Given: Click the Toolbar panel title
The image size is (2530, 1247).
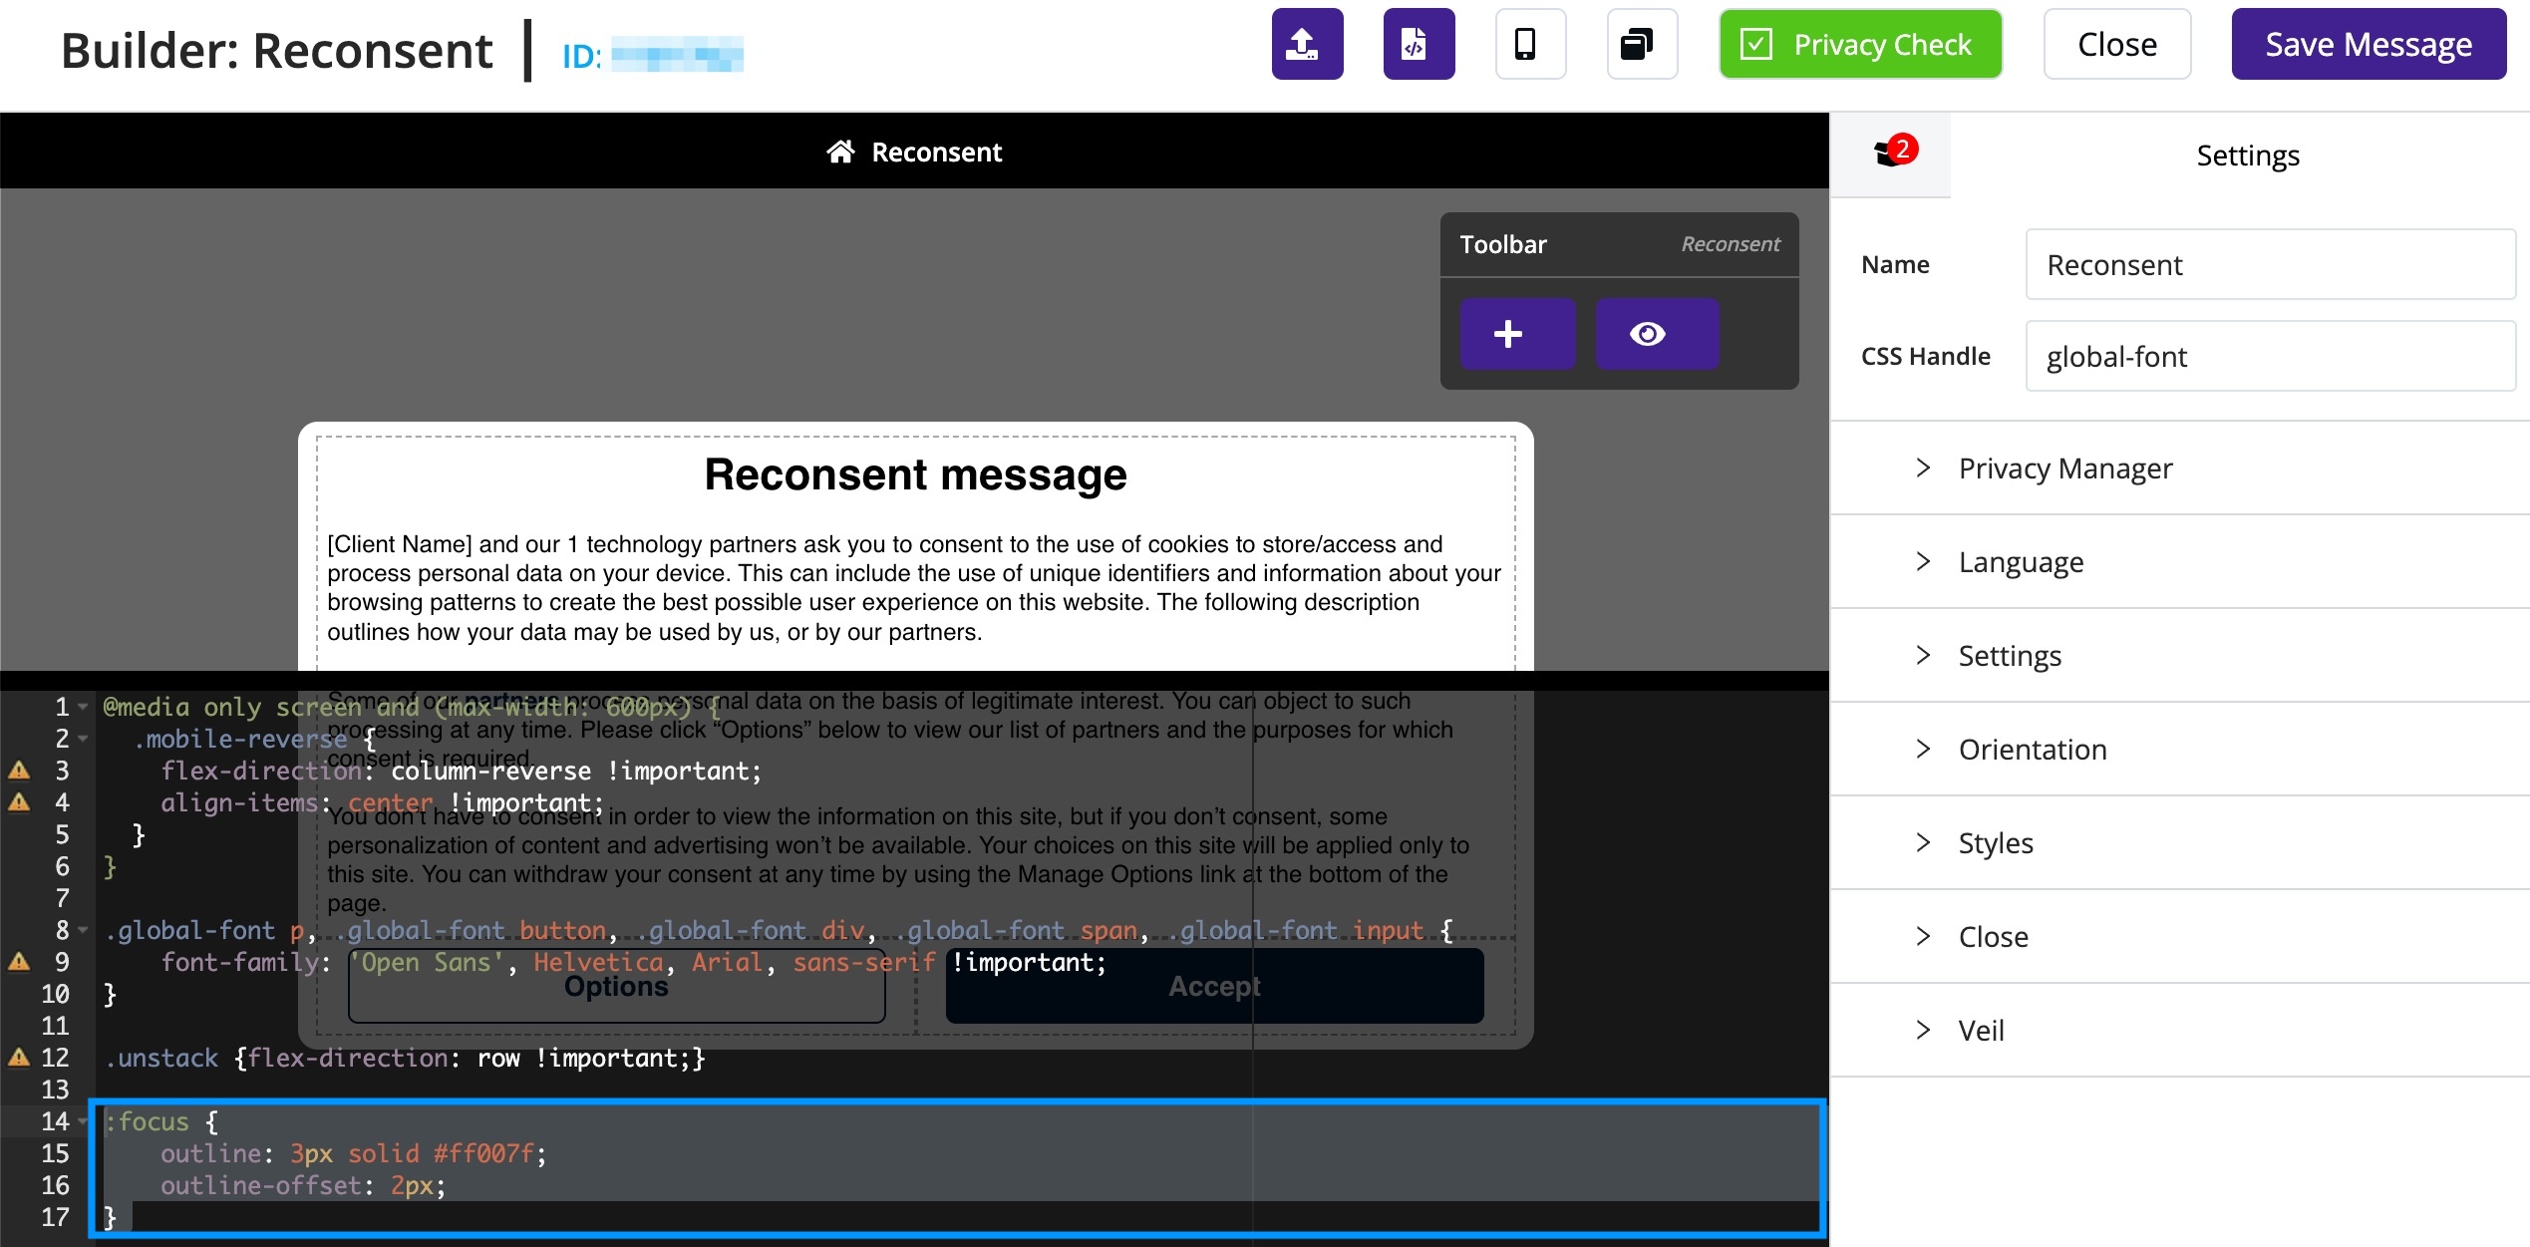Looking at the screenshot, I should click(x=1503, y=244).
